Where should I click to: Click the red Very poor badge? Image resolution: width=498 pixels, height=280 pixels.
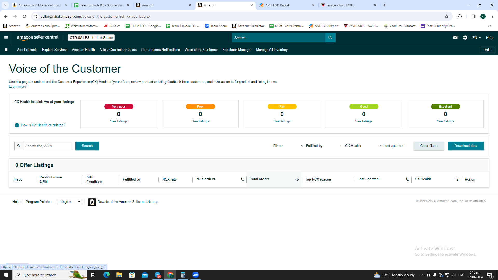(119, 107)
